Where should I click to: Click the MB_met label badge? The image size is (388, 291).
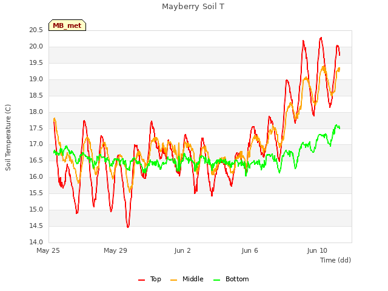tap(67, 25)
